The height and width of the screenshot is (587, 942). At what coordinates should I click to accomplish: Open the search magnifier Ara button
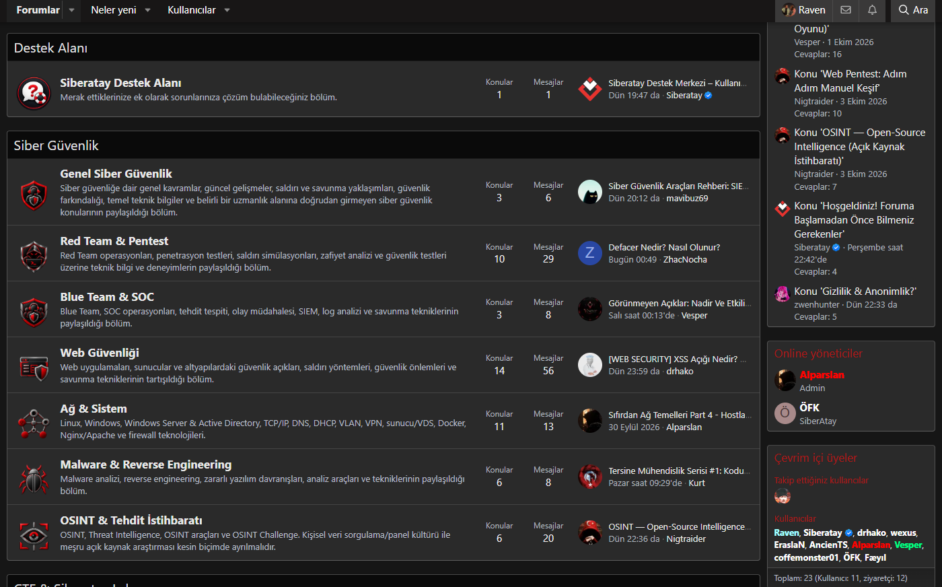913,10
